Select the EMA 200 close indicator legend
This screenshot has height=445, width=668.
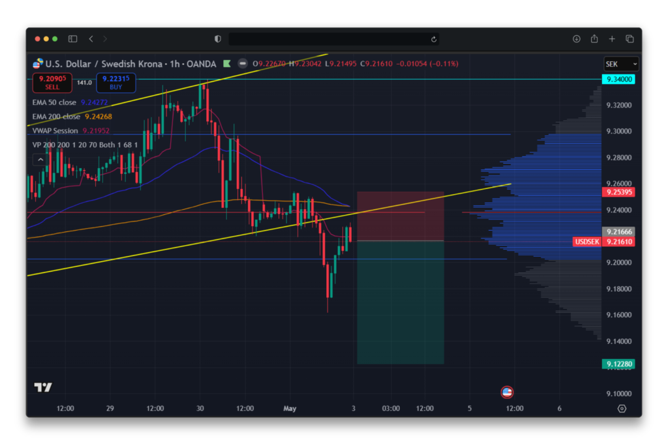72,117
